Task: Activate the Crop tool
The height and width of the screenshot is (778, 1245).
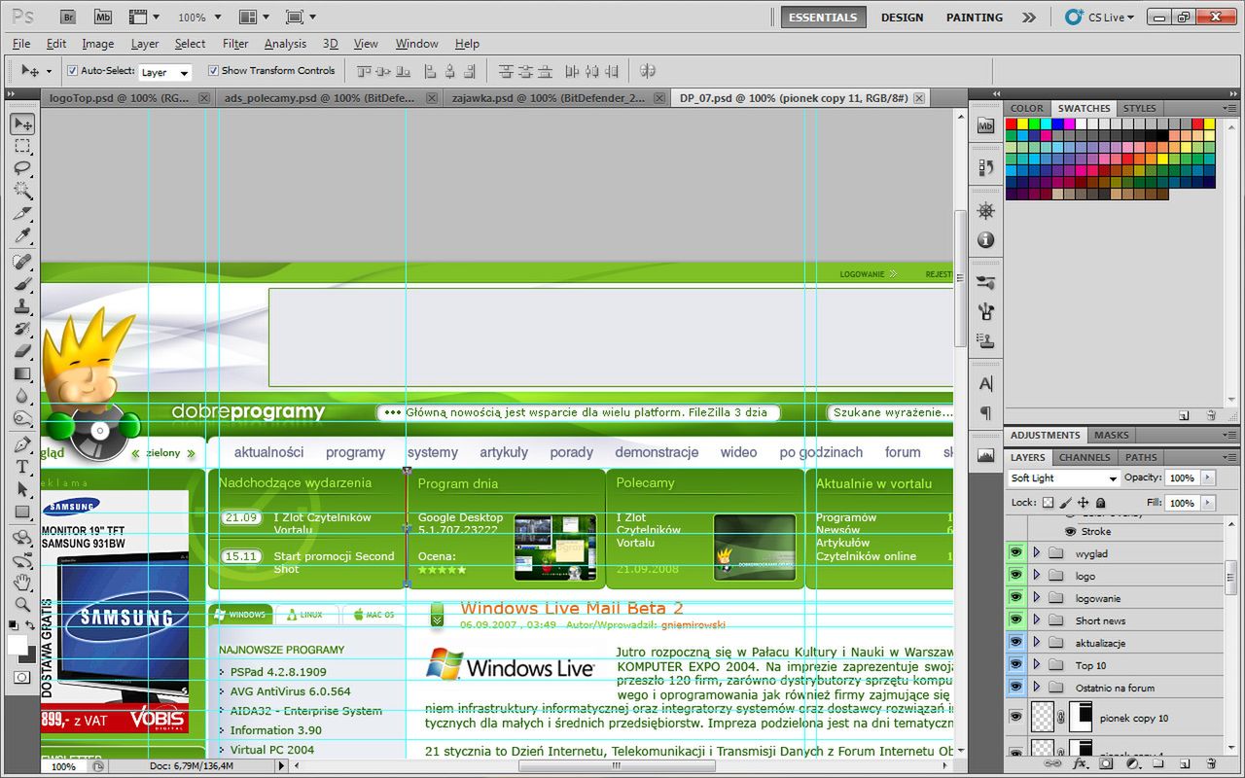Action: (22, 213)
